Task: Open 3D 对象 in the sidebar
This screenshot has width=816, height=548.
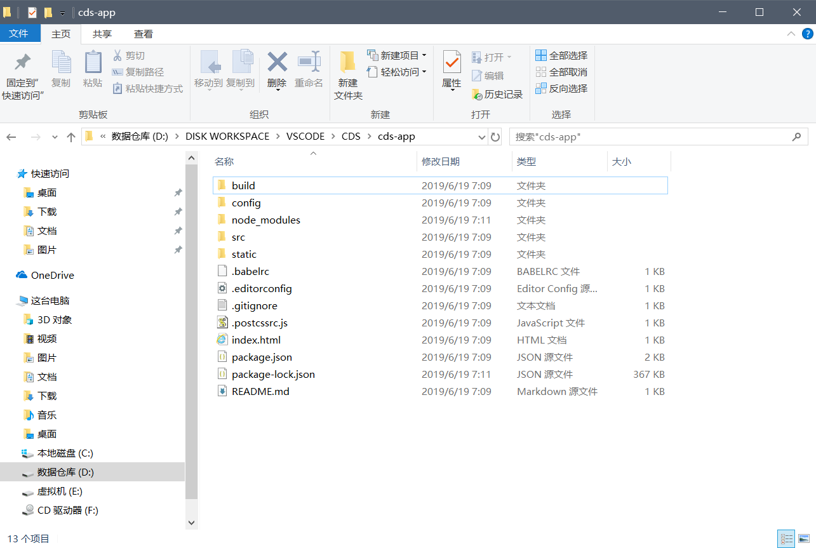Action: pyautogui.click(x=55, y=319)
